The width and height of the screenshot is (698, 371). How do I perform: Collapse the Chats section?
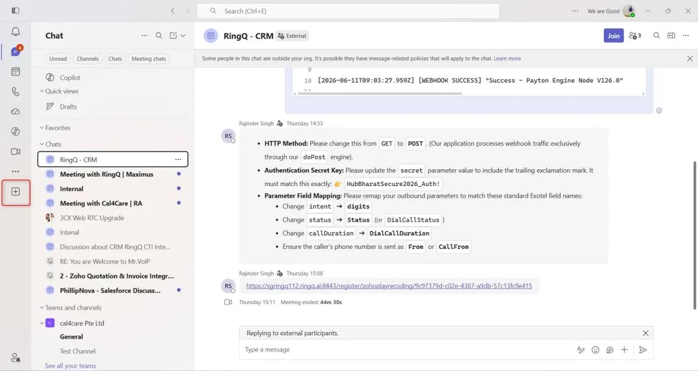pyautogui.click(x=42, y=144)
